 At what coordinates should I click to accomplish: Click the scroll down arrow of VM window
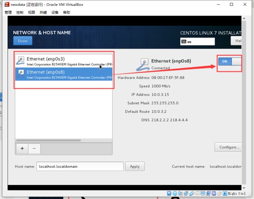point(244,188)
